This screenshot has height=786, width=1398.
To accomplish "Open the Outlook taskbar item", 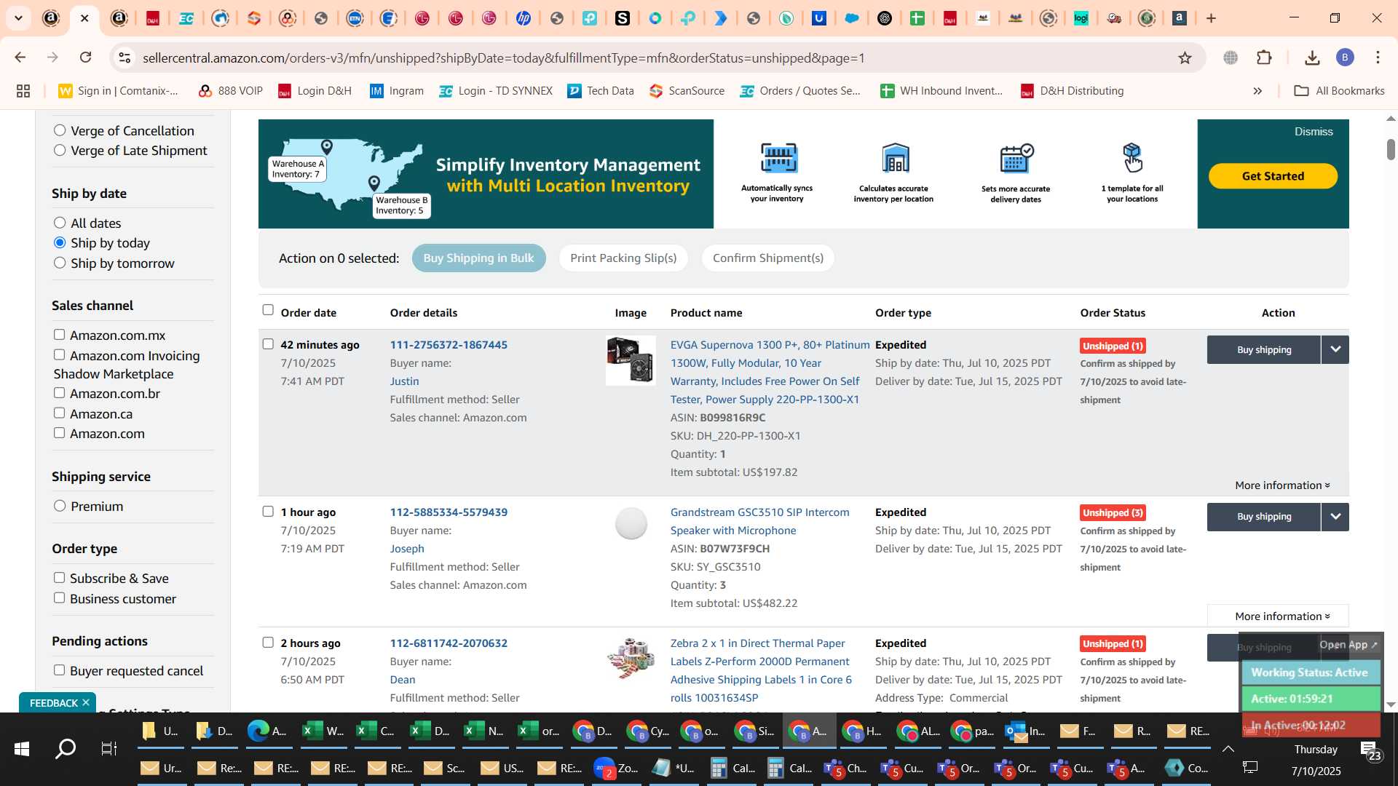I will (1026, 731).
